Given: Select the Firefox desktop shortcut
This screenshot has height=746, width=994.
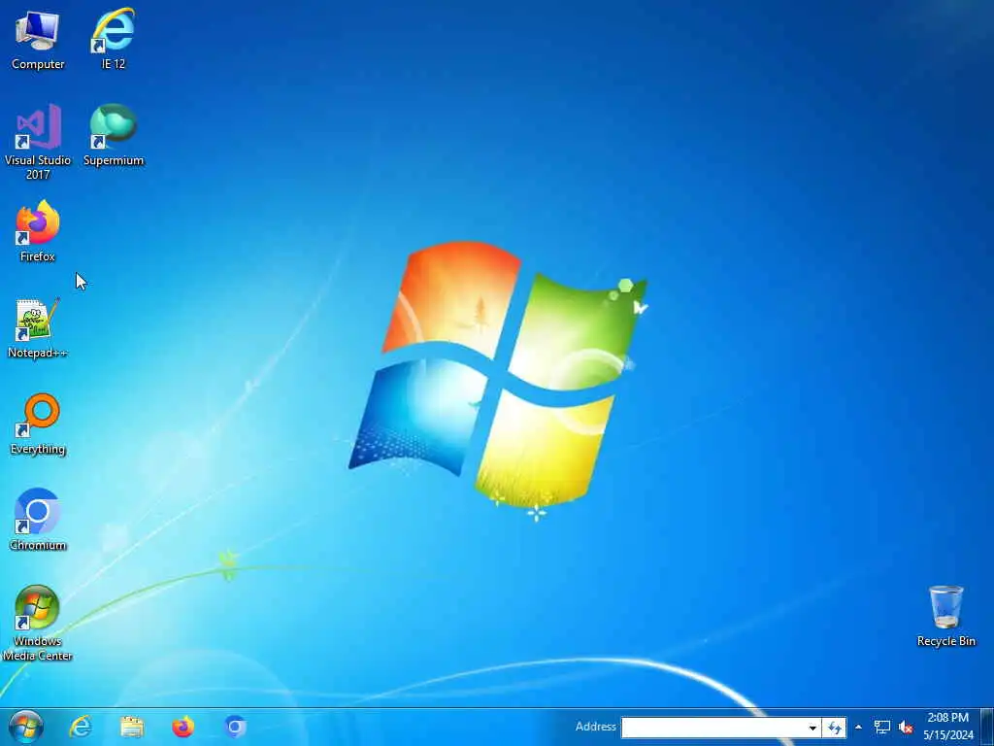Looking at the screenshot, I should click(38, 231).
